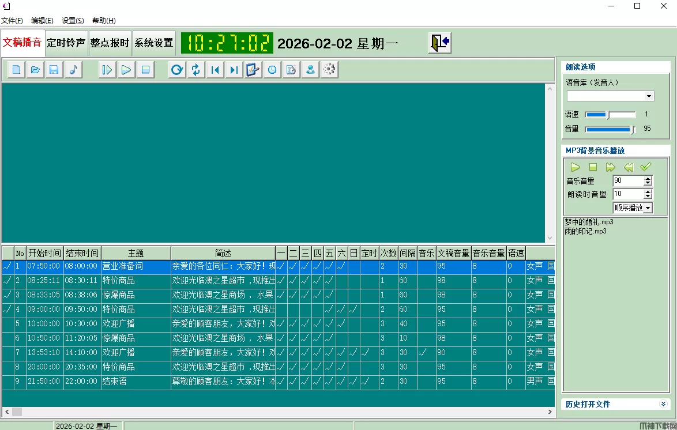This screenshot has width=677, height=430.
Task: Open the 语音库 voice library dropdown
Action: click(x=649, y=96)
